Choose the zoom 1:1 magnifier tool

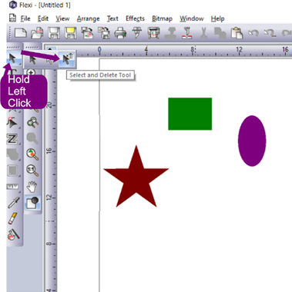click(x=32, y=171)
